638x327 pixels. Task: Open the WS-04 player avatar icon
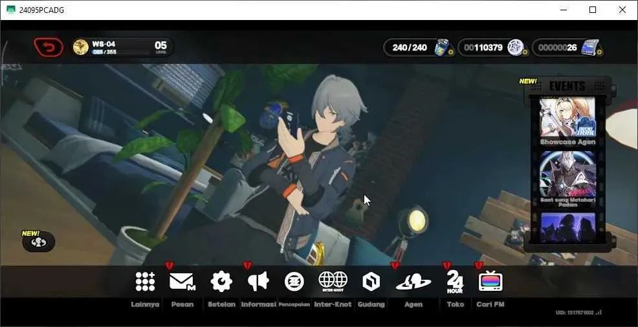(81, 48)
